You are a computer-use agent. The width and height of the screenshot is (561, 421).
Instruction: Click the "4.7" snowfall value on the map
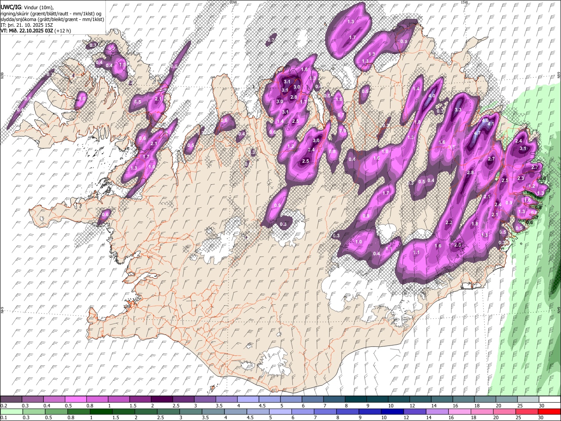point(477,132)
